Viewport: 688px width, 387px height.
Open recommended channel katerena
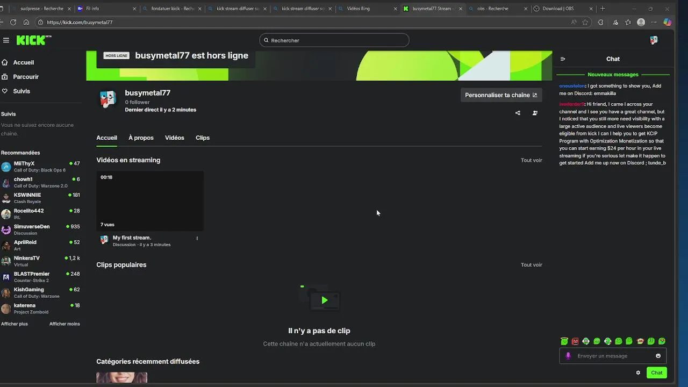pyautogui.click(x=40, y=309)
